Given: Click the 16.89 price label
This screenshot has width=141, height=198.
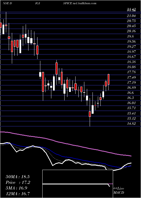Looking at the screenshot, I should (x=131, y=87).
